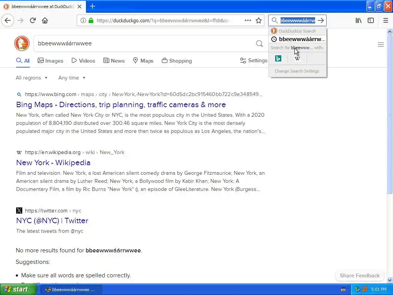The height and width of the screenshot is (295, 393).
Task: Click the vertical scrollbar down arrow
Action: tap(390, 280)
